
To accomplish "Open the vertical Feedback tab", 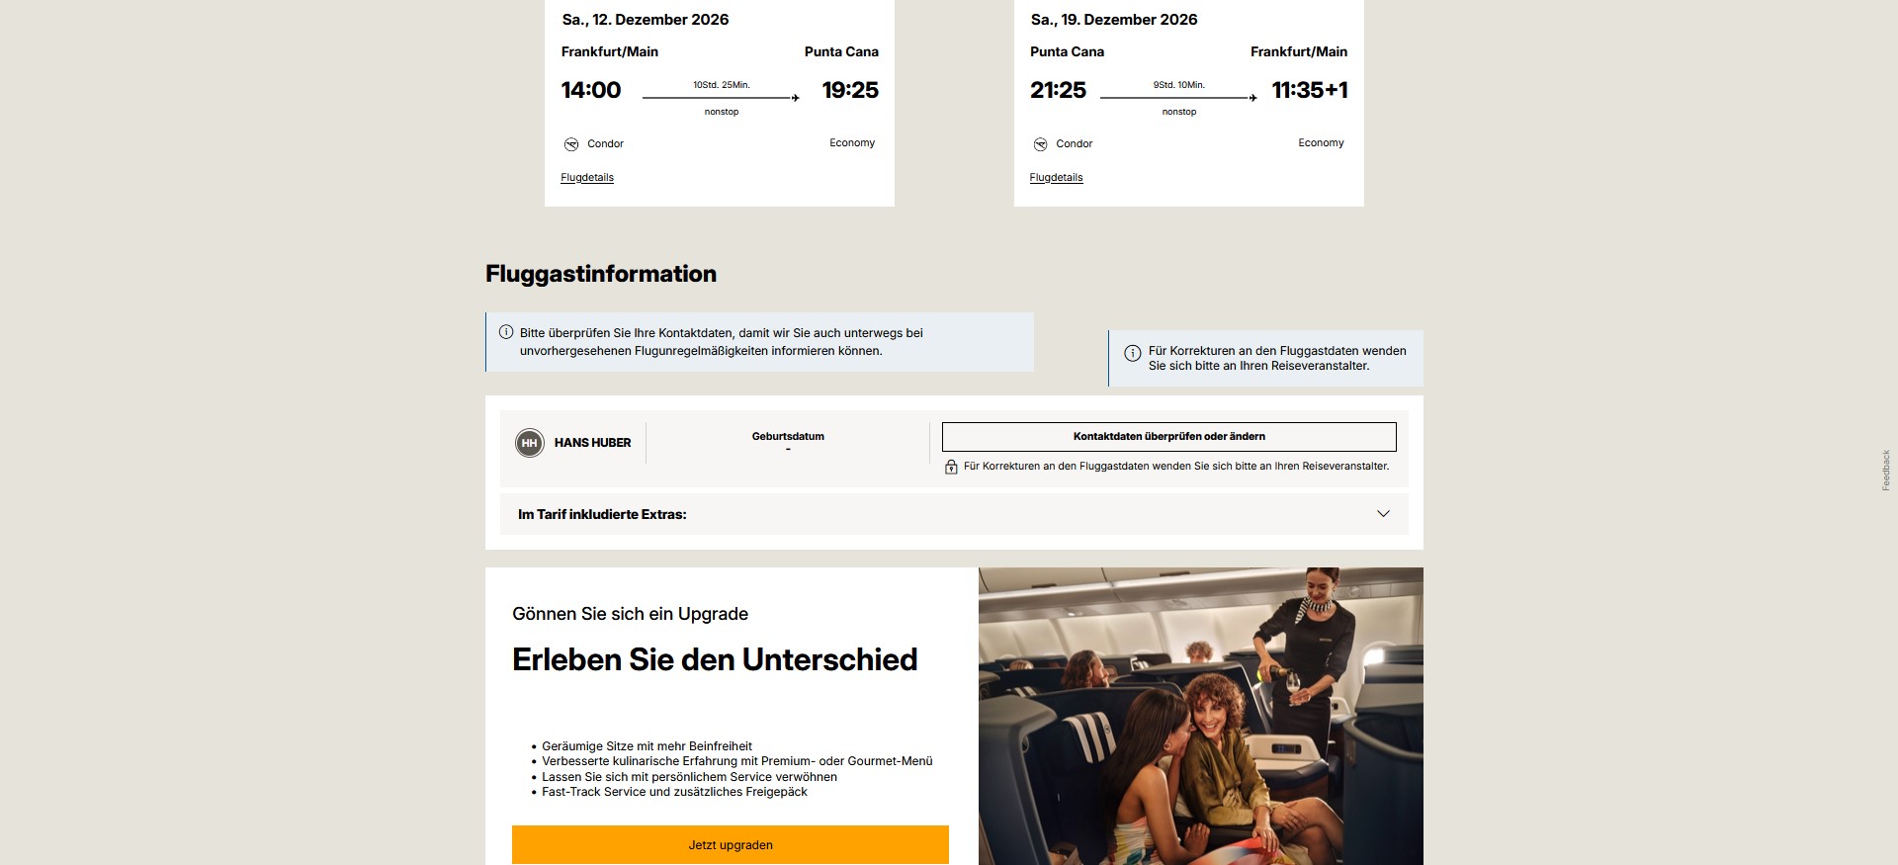I will coord(1885,471).
